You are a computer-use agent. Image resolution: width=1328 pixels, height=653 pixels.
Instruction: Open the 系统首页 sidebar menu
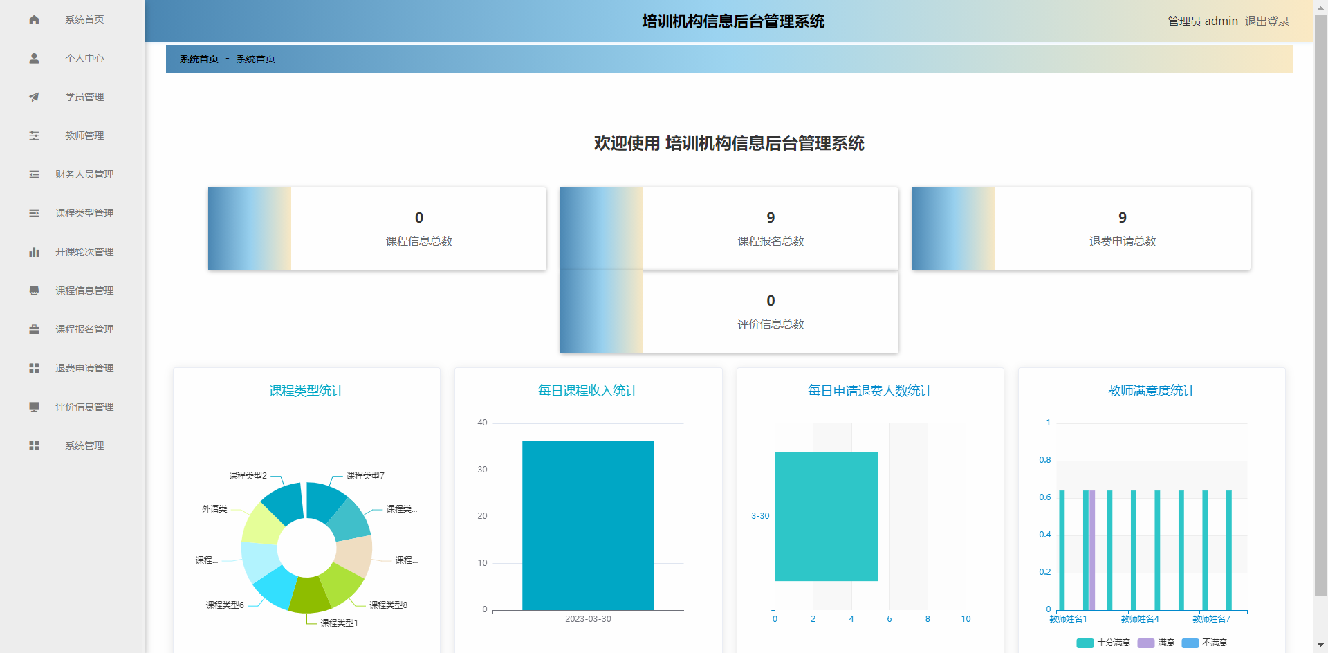pyautogui.click(x=73, y=19)
